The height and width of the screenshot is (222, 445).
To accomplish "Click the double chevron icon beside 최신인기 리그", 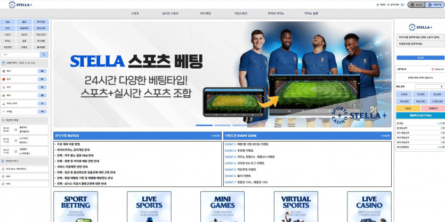I will click(x=3, y=161).
